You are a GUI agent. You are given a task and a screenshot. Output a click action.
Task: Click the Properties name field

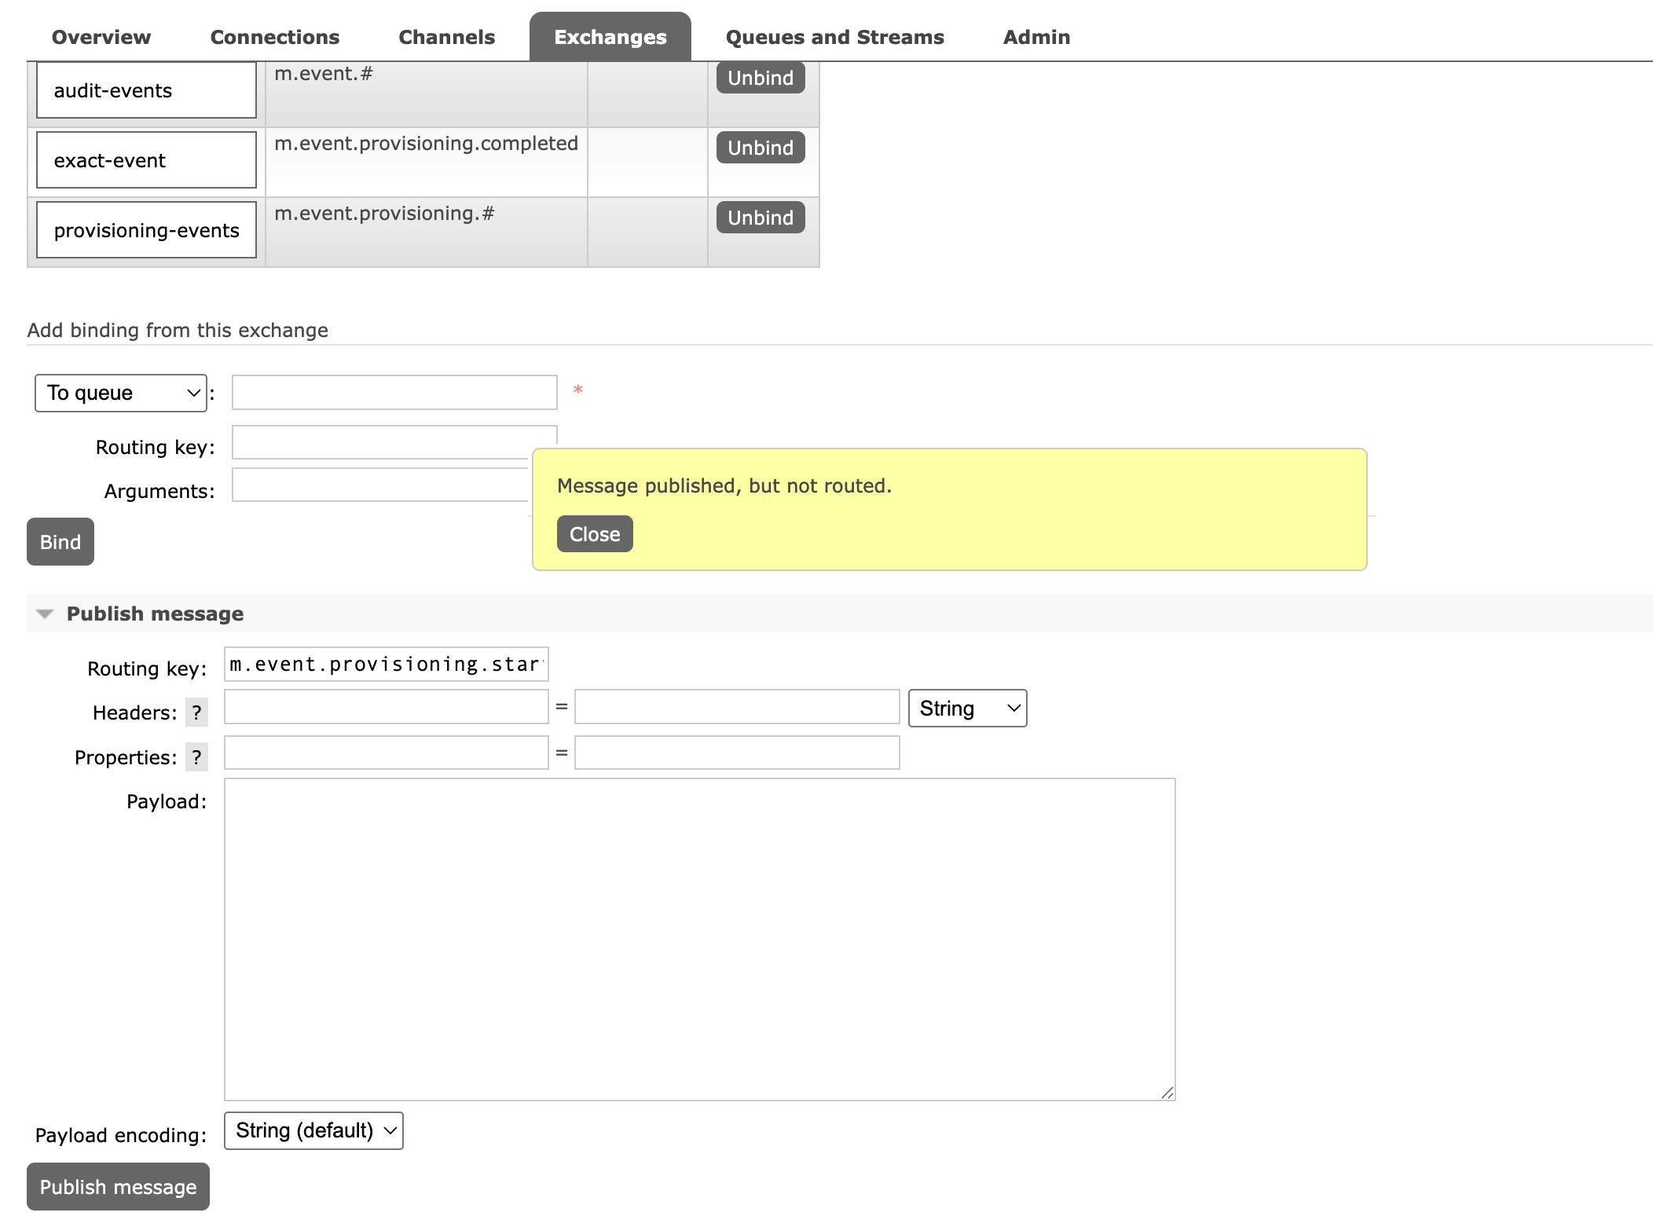click(x=386, y=753)
